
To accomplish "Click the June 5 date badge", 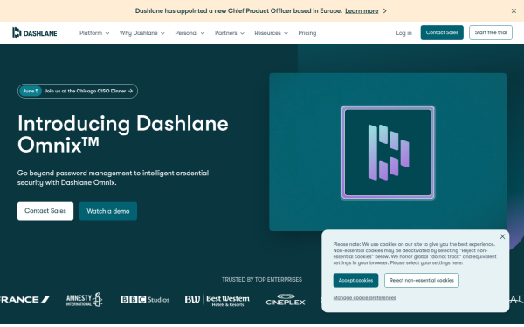I will point(31,91).
